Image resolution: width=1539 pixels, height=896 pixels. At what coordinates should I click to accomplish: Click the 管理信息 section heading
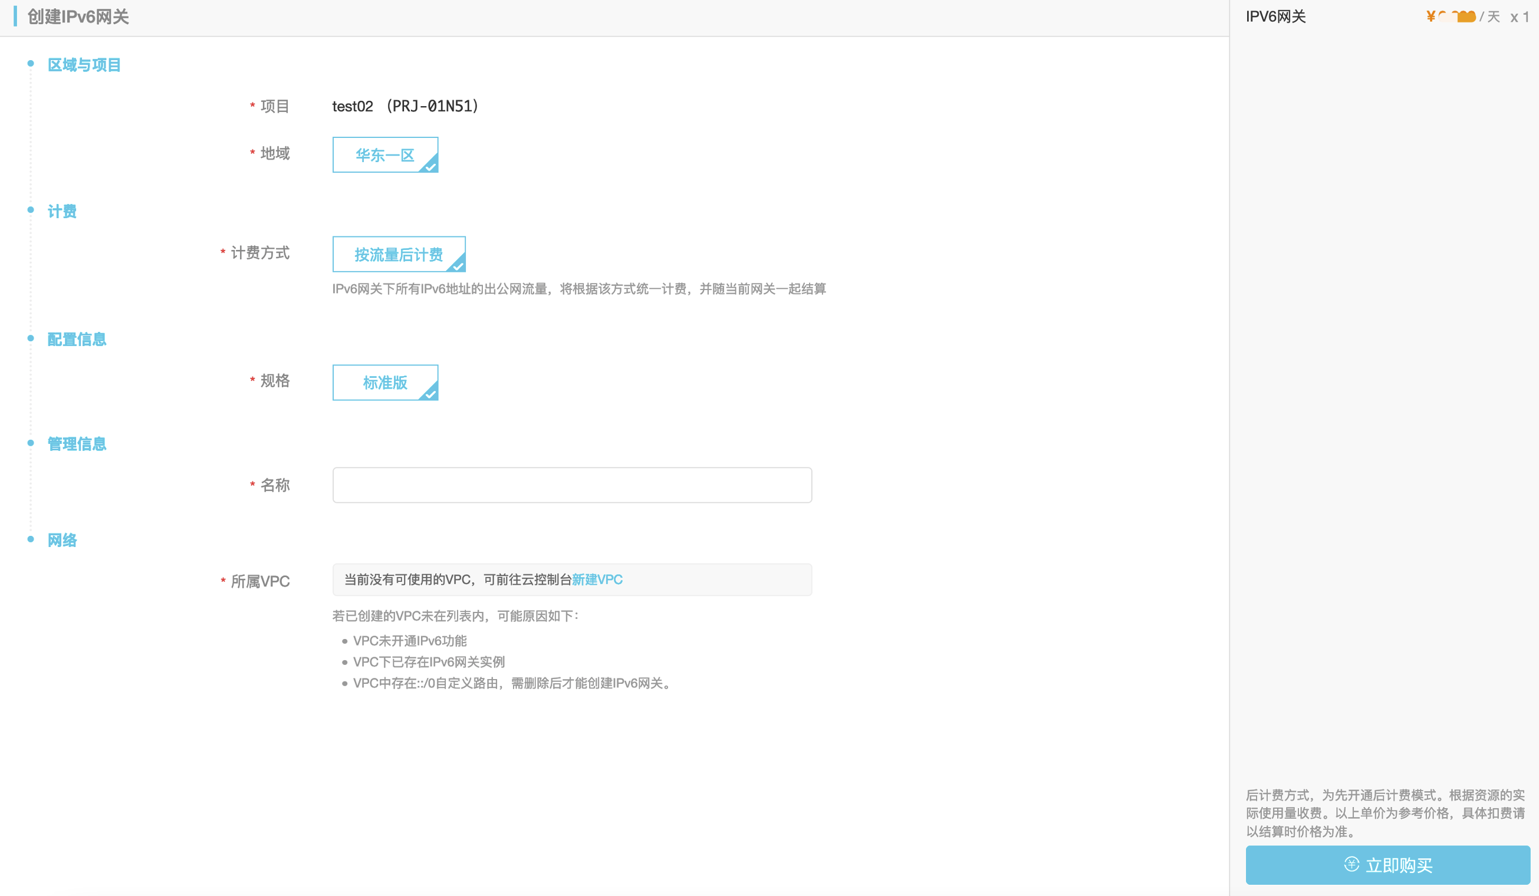(77, 444)
